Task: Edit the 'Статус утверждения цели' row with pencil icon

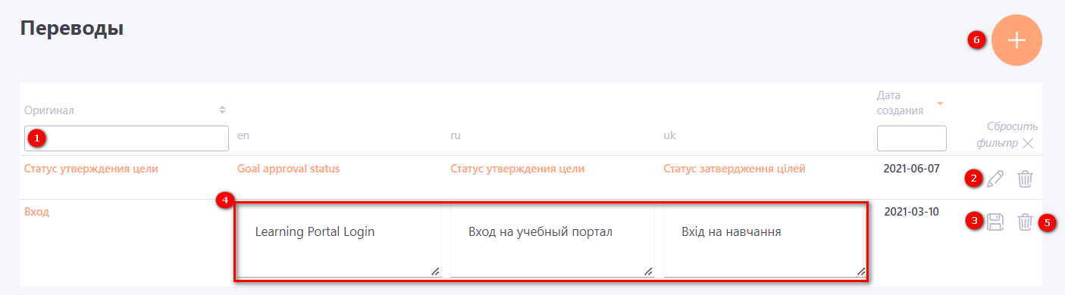Action: pyautogui.click(x=995, y=179)
